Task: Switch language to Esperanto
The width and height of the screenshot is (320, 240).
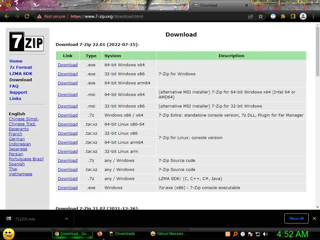Action: [19, 129]
